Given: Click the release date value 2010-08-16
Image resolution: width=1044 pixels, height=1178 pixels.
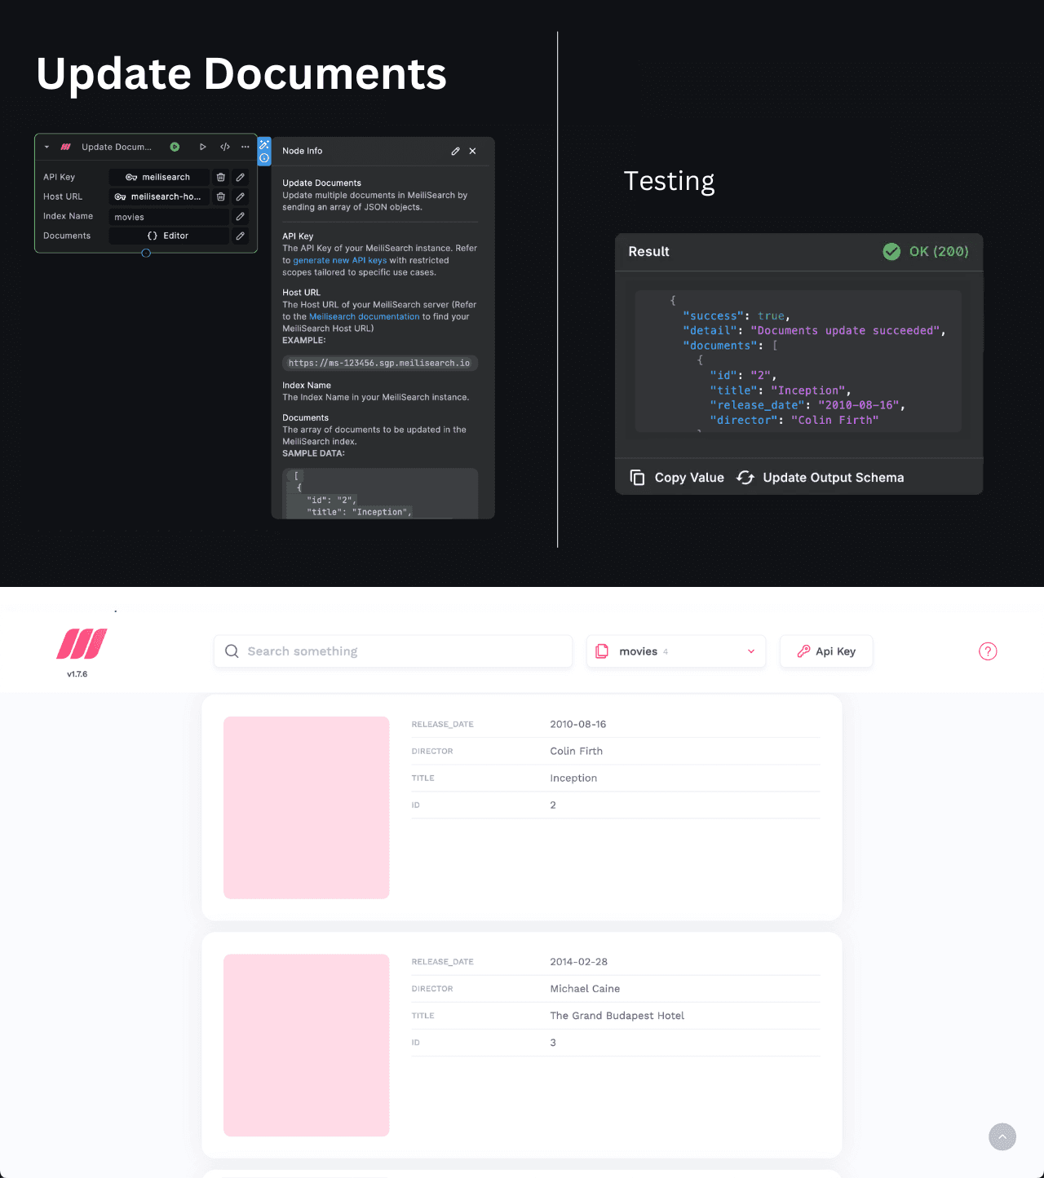Looking at the screenshot, I should [x=578, y=724].
